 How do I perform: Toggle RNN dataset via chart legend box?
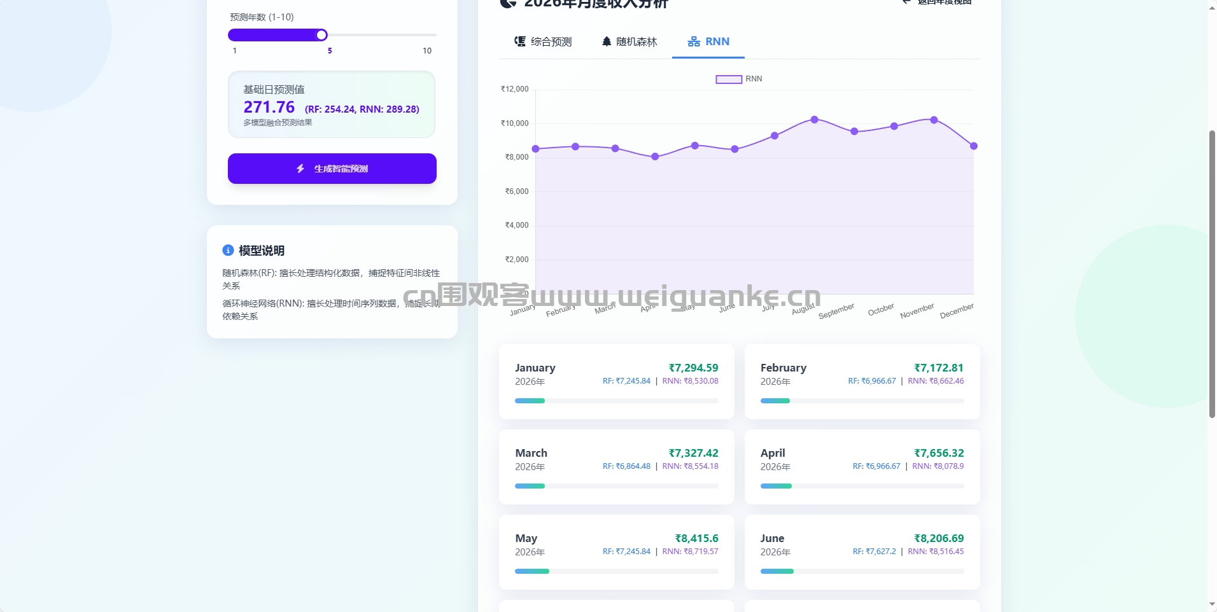coord(729,80)
